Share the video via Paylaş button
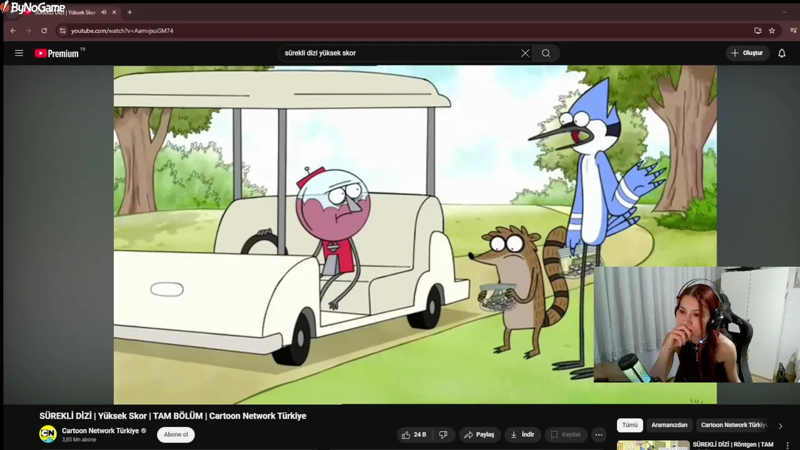Image resolution: width=800 pixels, height=450 pixels. tap(479, 434)
